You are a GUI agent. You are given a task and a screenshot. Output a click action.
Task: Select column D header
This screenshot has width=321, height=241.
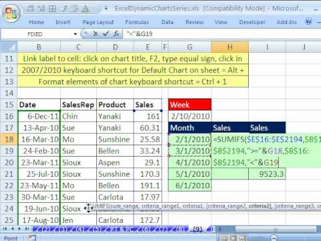[x=115, y=47]
